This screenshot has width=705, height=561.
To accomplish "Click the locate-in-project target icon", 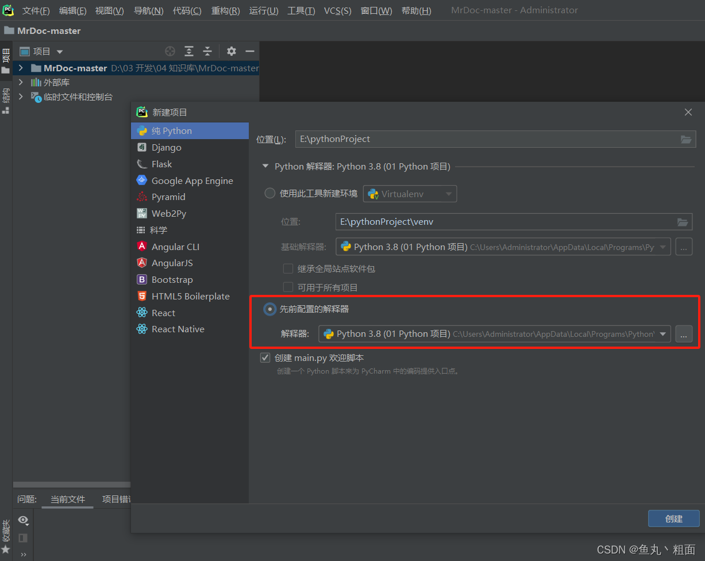I will [x=170, y=51].
